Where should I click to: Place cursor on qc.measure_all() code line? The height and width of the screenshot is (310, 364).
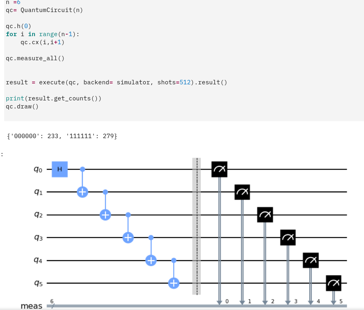click(35, 58)
